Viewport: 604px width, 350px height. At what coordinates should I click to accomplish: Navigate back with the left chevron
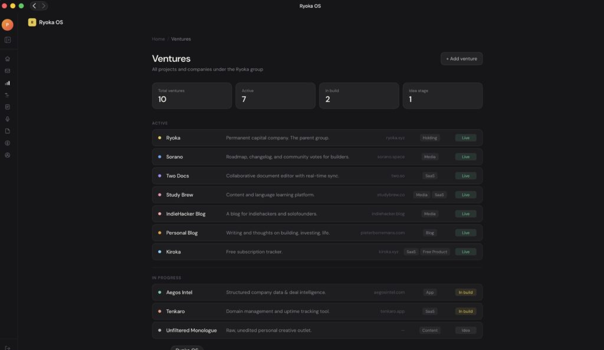[34, 6]
